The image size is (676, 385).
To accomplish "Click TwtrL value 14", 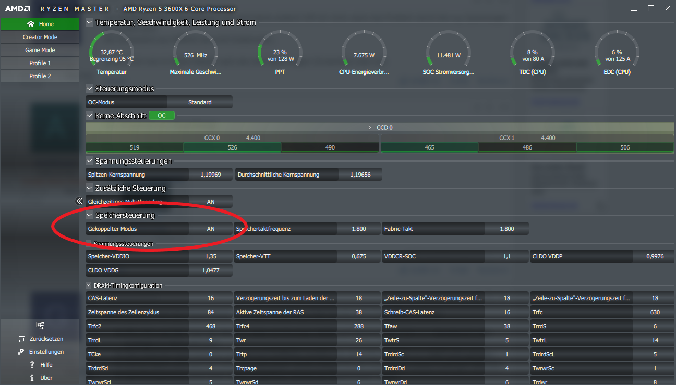I will pyautogui.click(x=655, y=340).
